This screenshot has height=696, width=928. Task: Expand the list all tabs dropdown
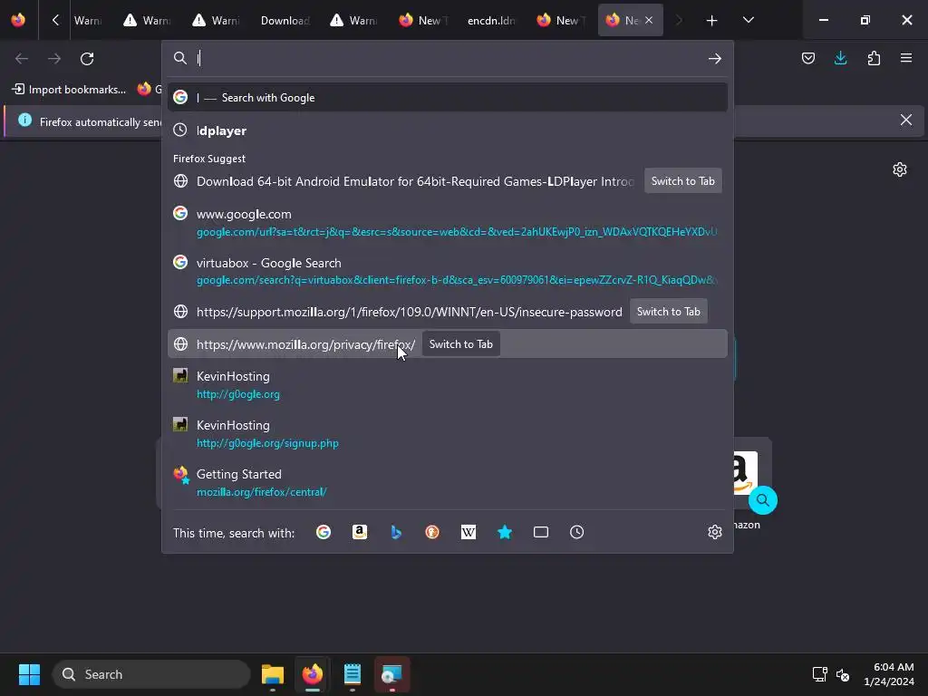(748, 21)
